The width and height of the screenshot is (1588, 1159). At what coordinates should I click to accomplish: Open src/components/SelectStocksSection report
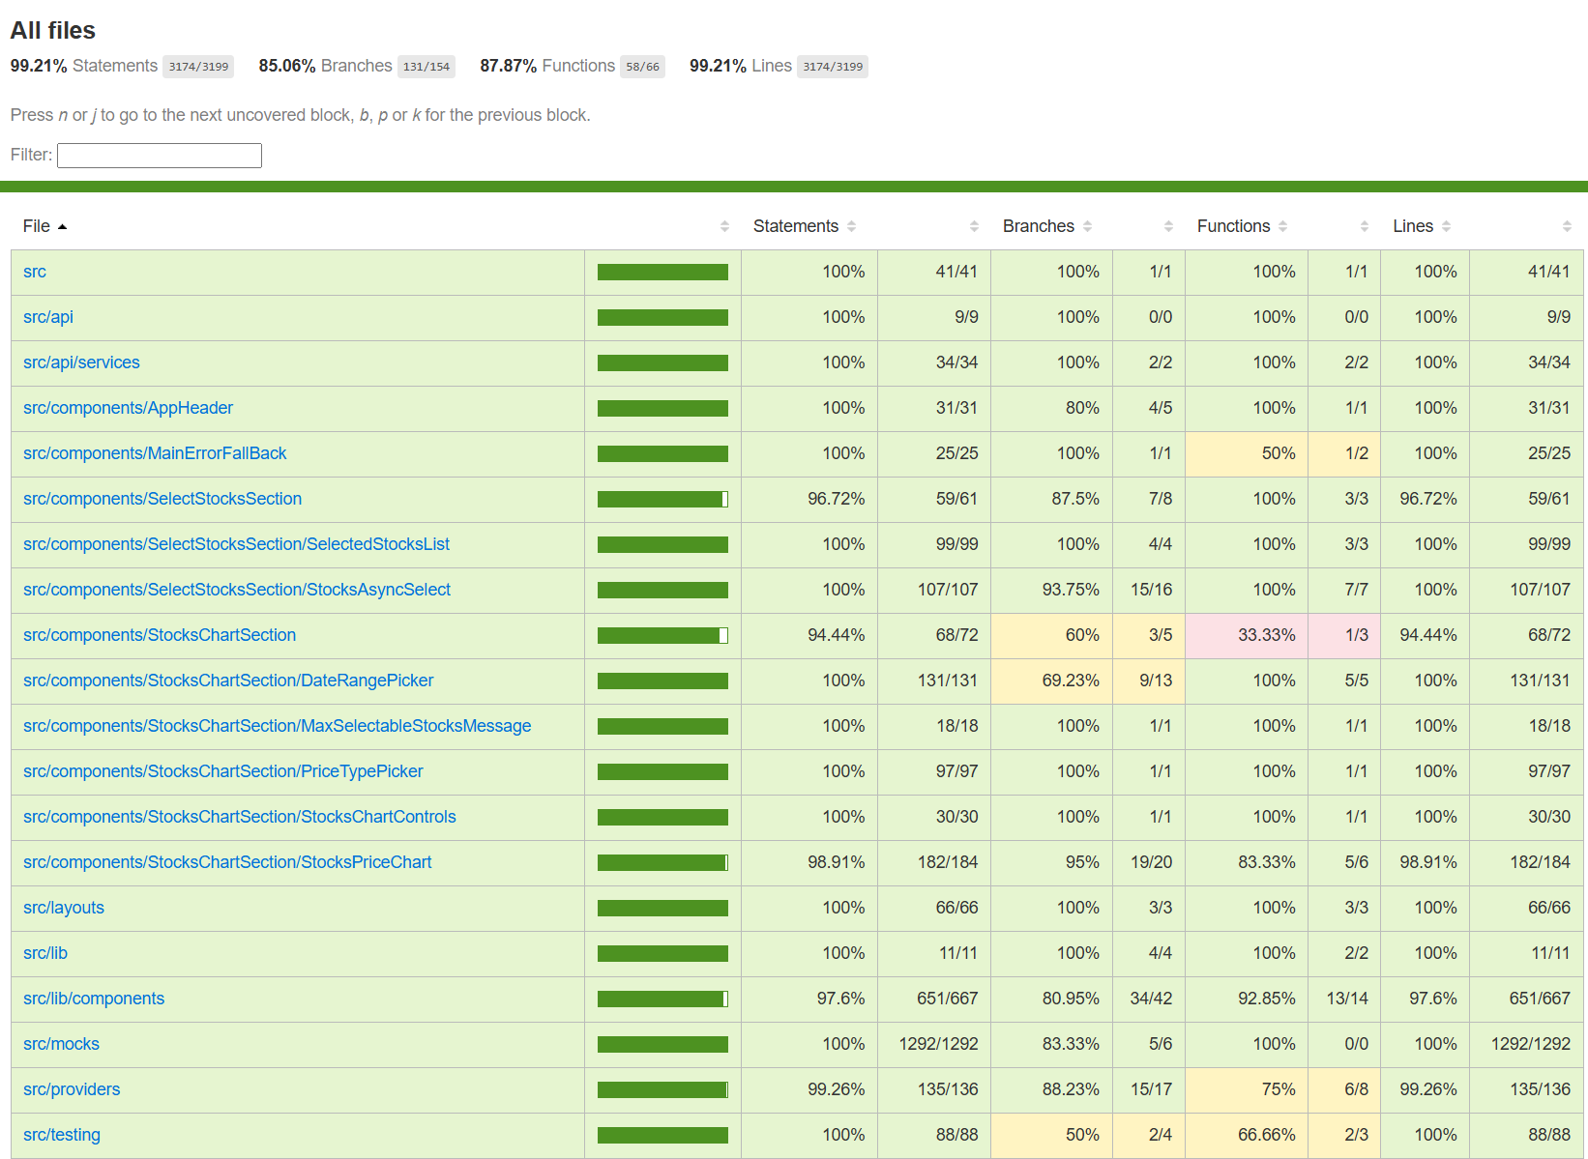click(x=162, y=499)
